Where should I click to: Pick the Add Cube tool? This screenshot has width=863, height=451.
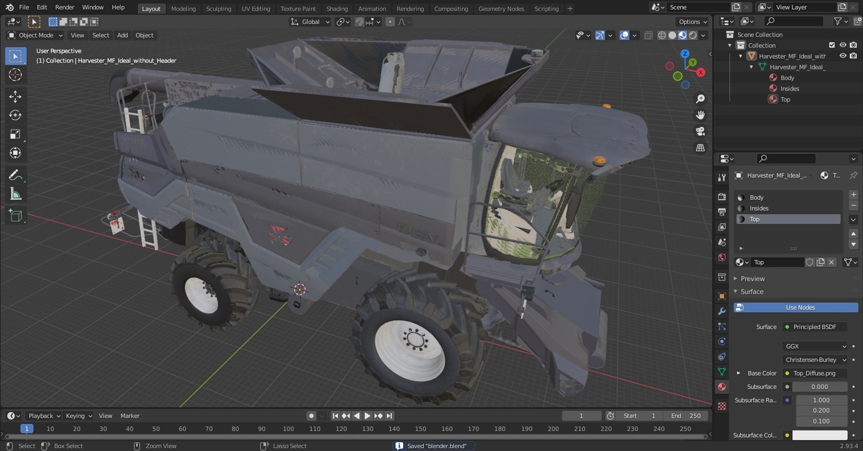15,216
